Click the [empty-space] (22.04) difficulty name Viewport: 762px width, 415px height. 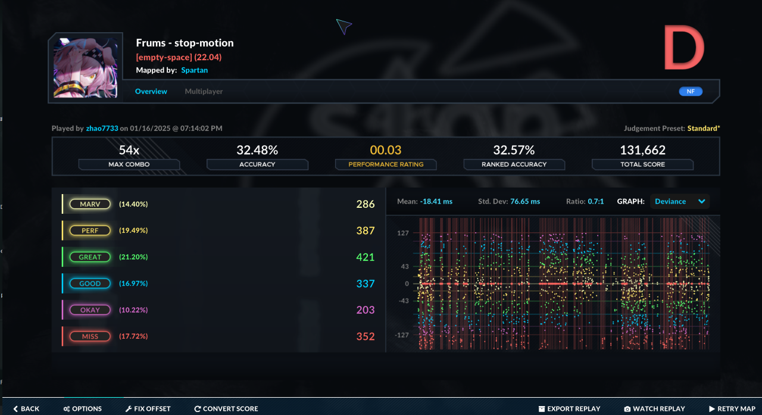(x=179, y=57)
